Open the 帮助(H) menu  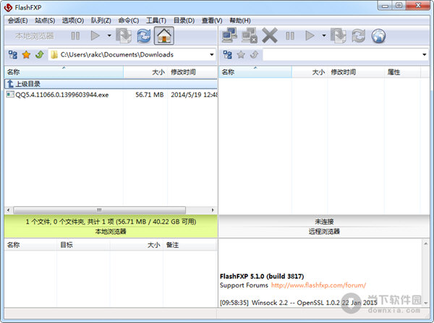(240, 20)
